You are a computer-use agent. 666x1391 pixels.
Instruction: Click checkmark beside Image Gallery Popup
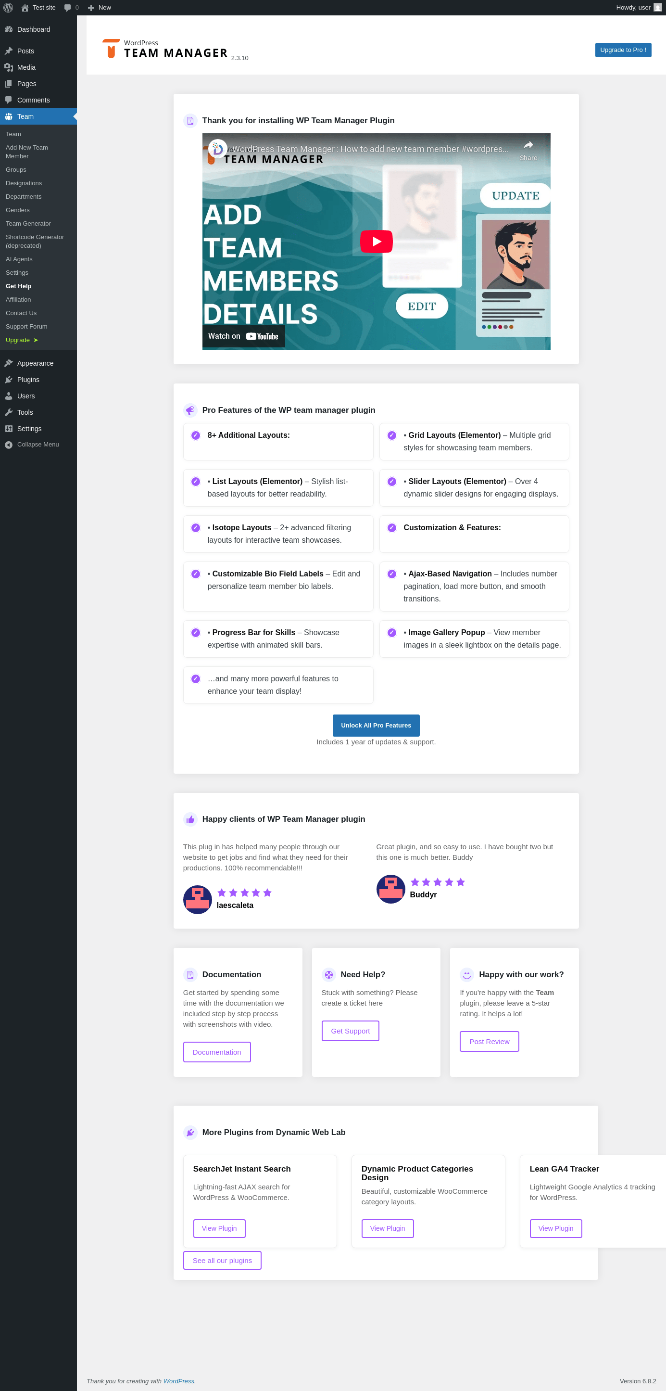tap(392, 632)
